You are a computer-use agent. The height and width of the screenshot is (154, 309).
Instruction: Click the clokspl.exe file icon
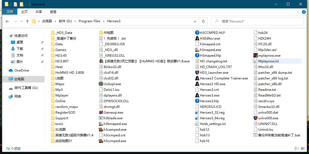[x=101, y=84]
